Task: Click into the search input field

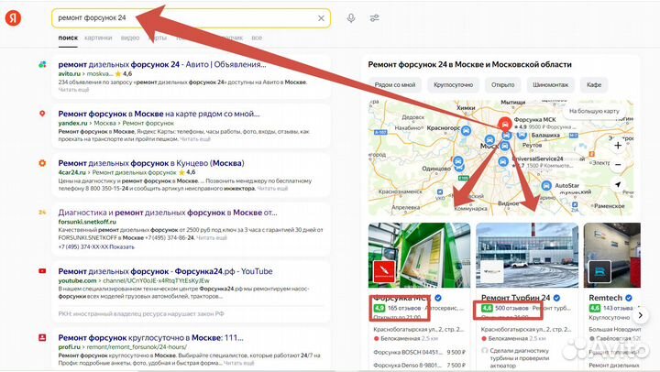Action: [x=185, y=18]
